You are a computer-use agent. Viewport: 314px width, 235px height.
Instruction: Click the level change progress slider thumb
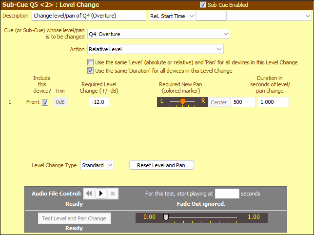(x=166, y=217)
